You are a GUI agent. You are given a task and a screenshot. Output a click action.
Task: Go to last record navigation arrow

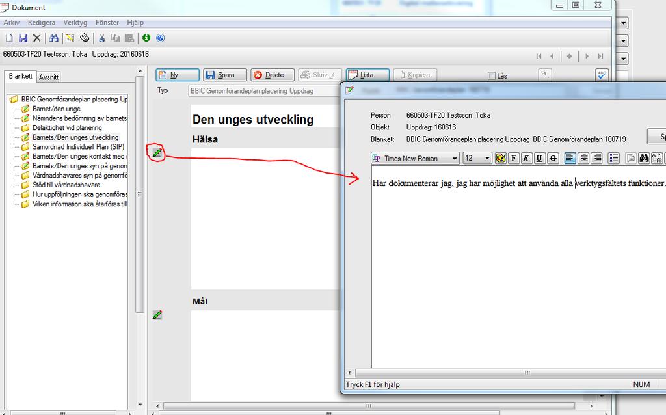pyautogui.click(x=600, y=56)
